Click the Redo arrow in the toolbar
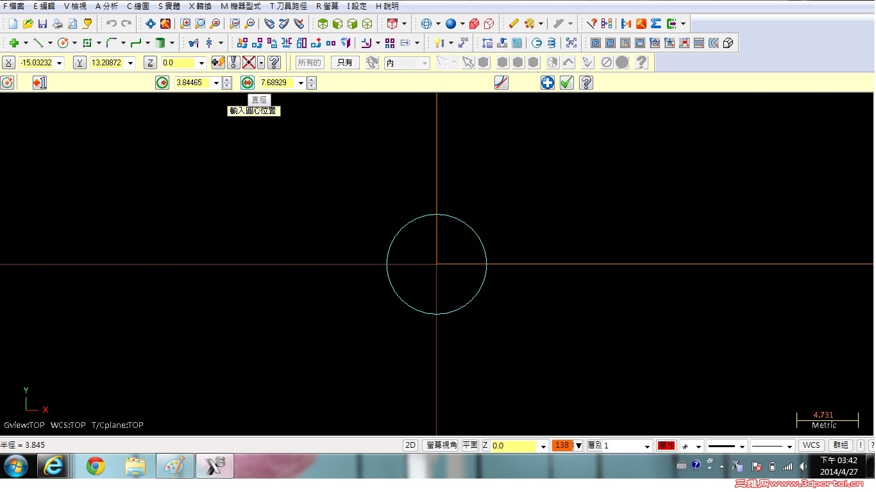This screenshot has height=492, width=876. click(126, 24)
